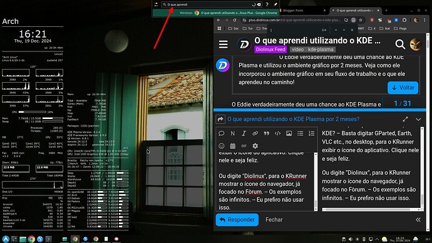Show hidden system tray icons arrow
The height and width of the screenshot is (243, 432).
tap(377, 239)
